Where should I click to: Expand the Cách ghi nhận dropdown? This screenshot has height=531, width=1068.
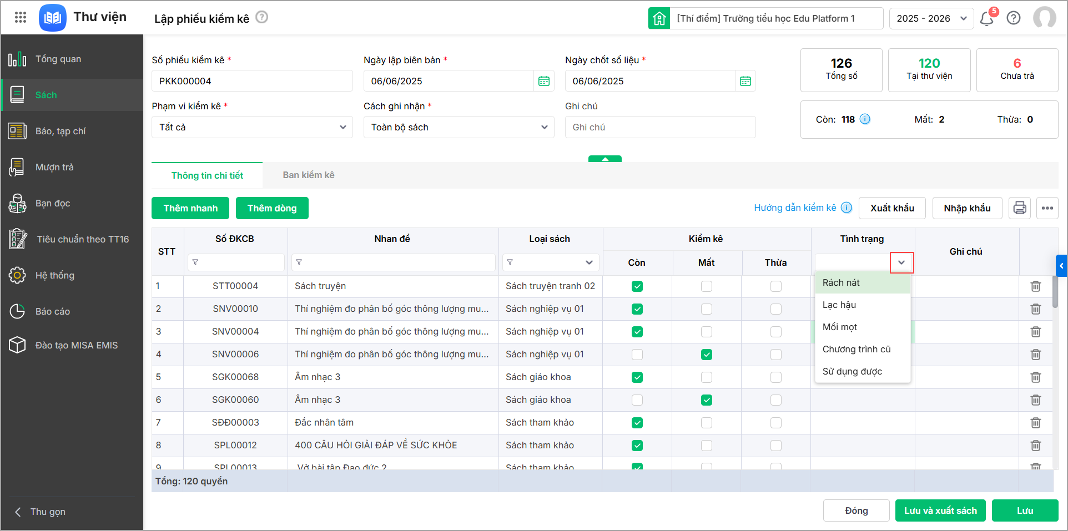pos(459,127)
